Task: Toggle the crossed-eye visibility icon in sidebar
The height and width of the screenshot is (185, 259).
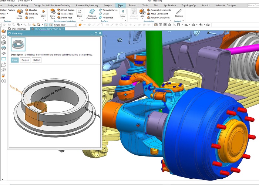Action: [x=4, y=69]
